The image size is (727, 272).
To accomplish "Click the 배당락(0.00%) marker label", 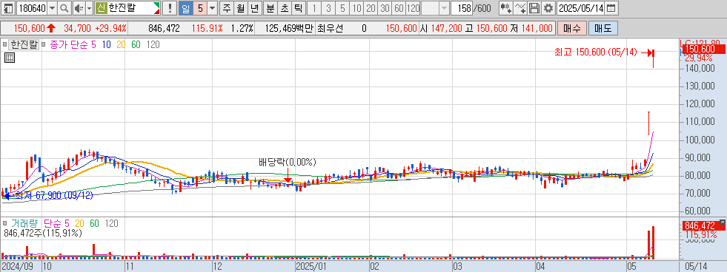I will point(288,162).
